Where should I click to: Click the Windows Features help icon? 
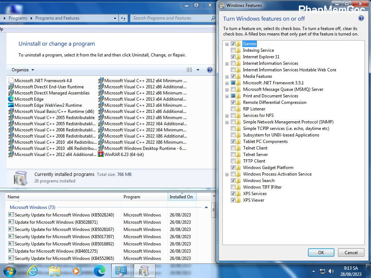point(361,18)
